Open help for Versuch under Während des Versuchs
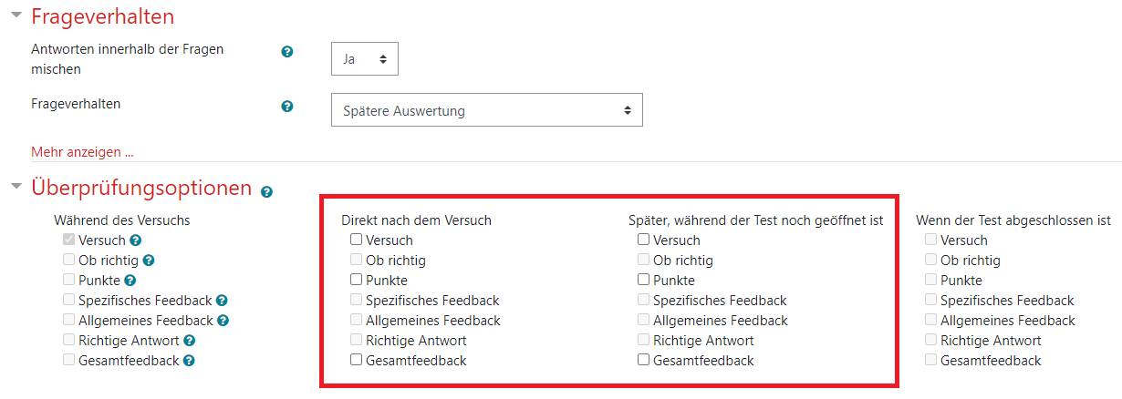 [x=135, y=240]
